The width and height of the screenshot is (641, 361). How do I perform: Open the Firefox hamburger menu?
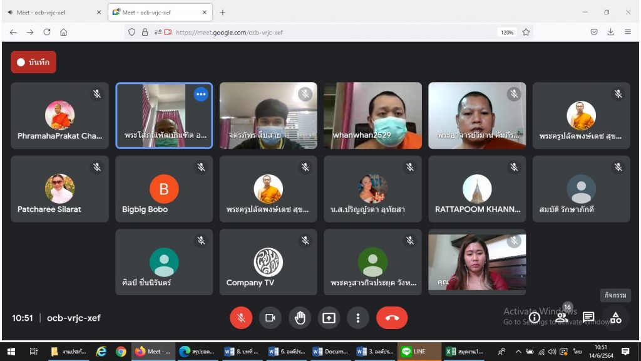627,32
